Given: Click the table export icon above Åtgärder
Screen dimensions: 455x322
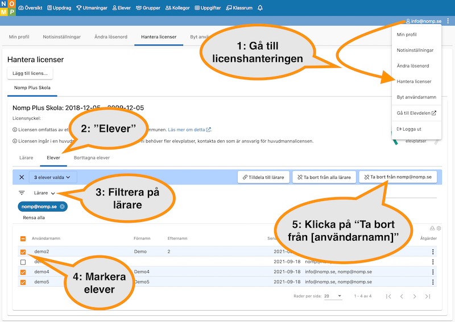Looking at the screenshot, I should (x=432, y=228).
